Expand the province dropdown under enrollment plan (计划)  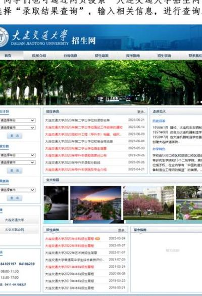tap(18, 128)
